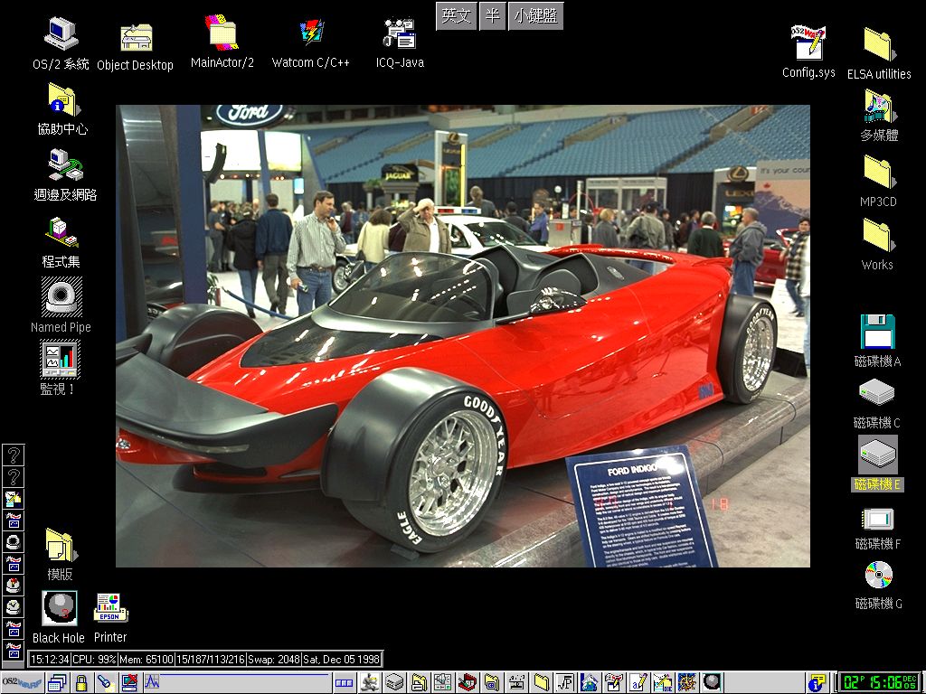Click the 'Swap: 2048' status entry
The height and width of the screenshot is (694, 926).
[273, 659]
